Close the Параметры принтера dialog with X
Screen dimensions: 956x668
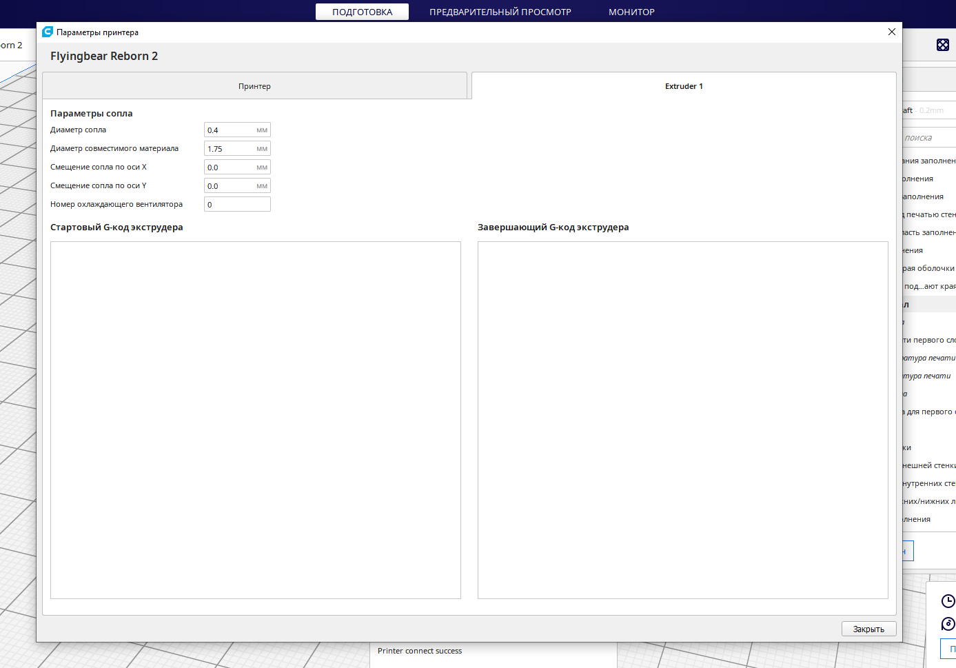click(892, 32)
